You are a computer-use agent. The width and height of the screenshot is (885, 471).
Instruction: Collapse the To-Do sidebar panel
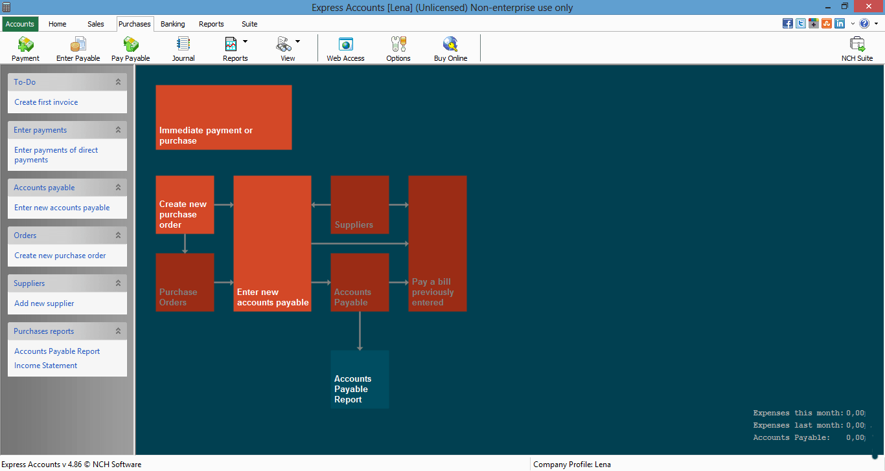pyautogui.click(x=118, y=82)
